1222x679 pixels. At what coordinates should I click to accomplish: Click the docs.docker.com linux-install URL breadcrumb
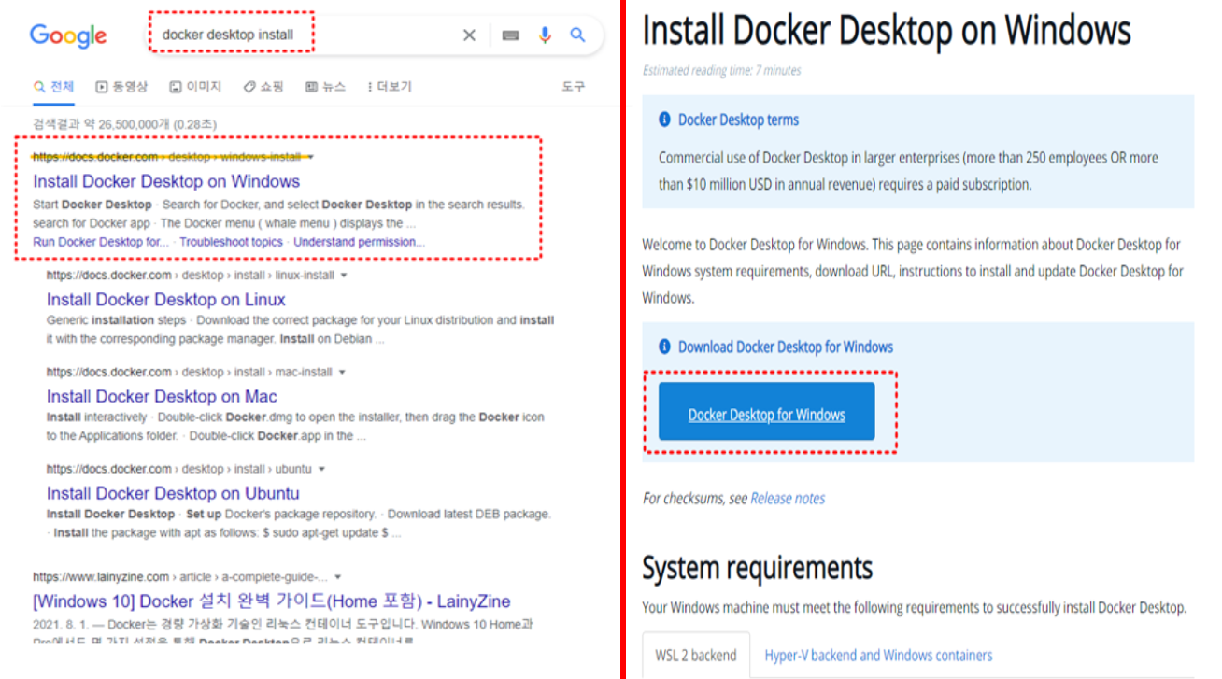(x=191, y=276)
